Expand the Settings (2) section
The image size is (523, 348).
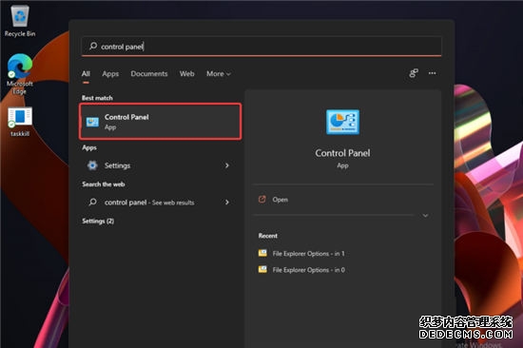tap(98, 221)
